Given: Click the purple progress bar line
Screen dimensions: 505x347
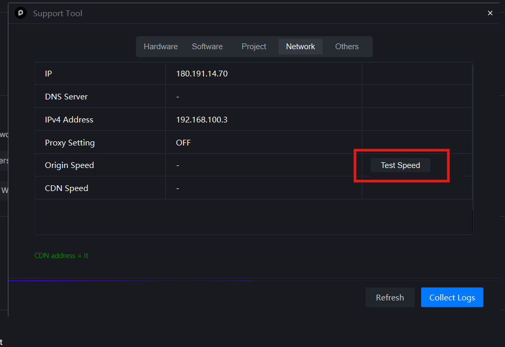Looking at the screenshot, I should [x=131, y=281].
